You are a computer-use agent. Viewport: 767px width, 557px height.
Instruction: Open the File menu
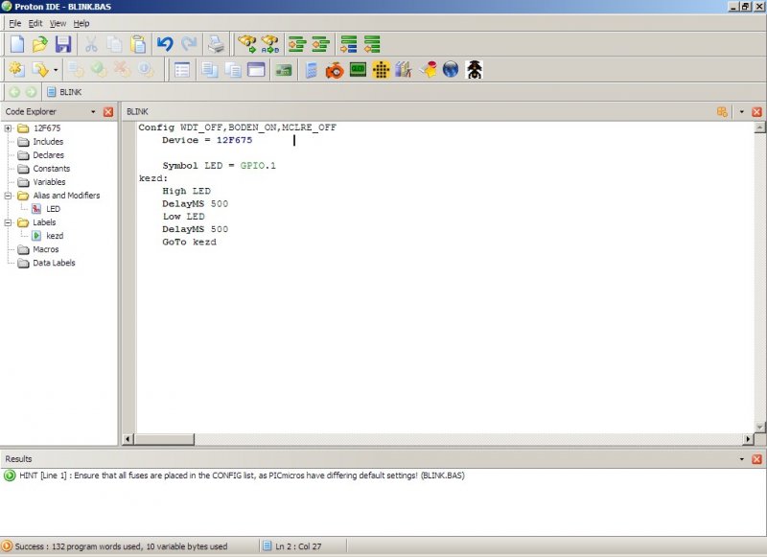click(x=15, y=23)
